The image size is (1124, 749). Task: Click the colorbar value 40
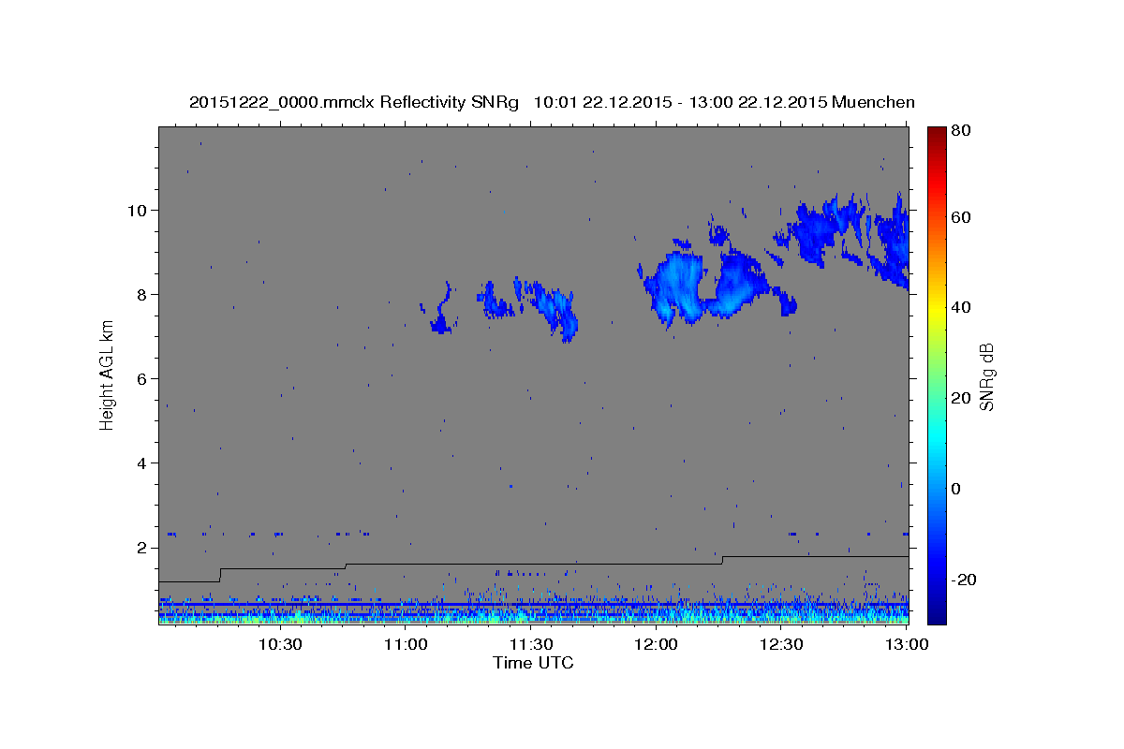(963, 307)
